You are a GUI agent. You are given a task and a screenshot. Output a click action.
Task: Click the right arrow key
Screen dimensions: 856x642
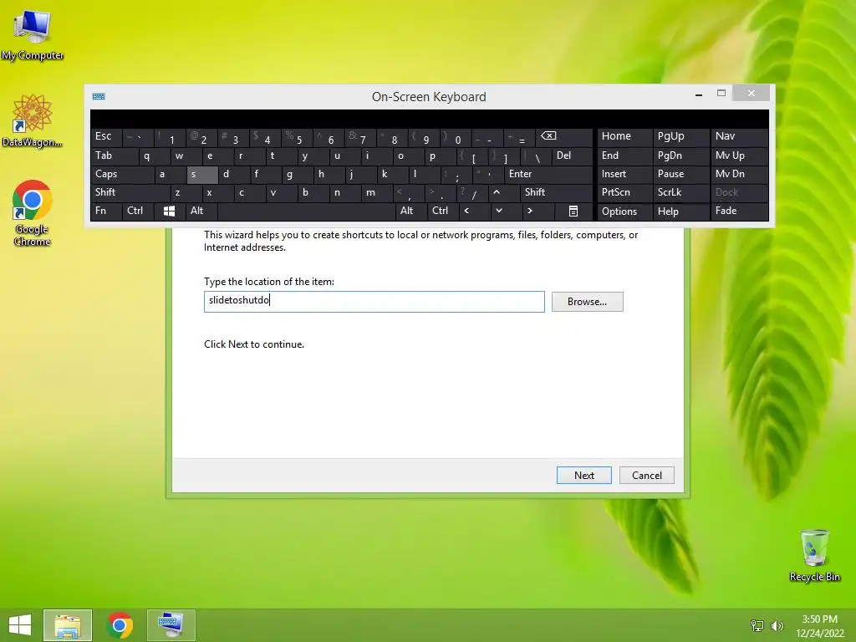[538, 211]
